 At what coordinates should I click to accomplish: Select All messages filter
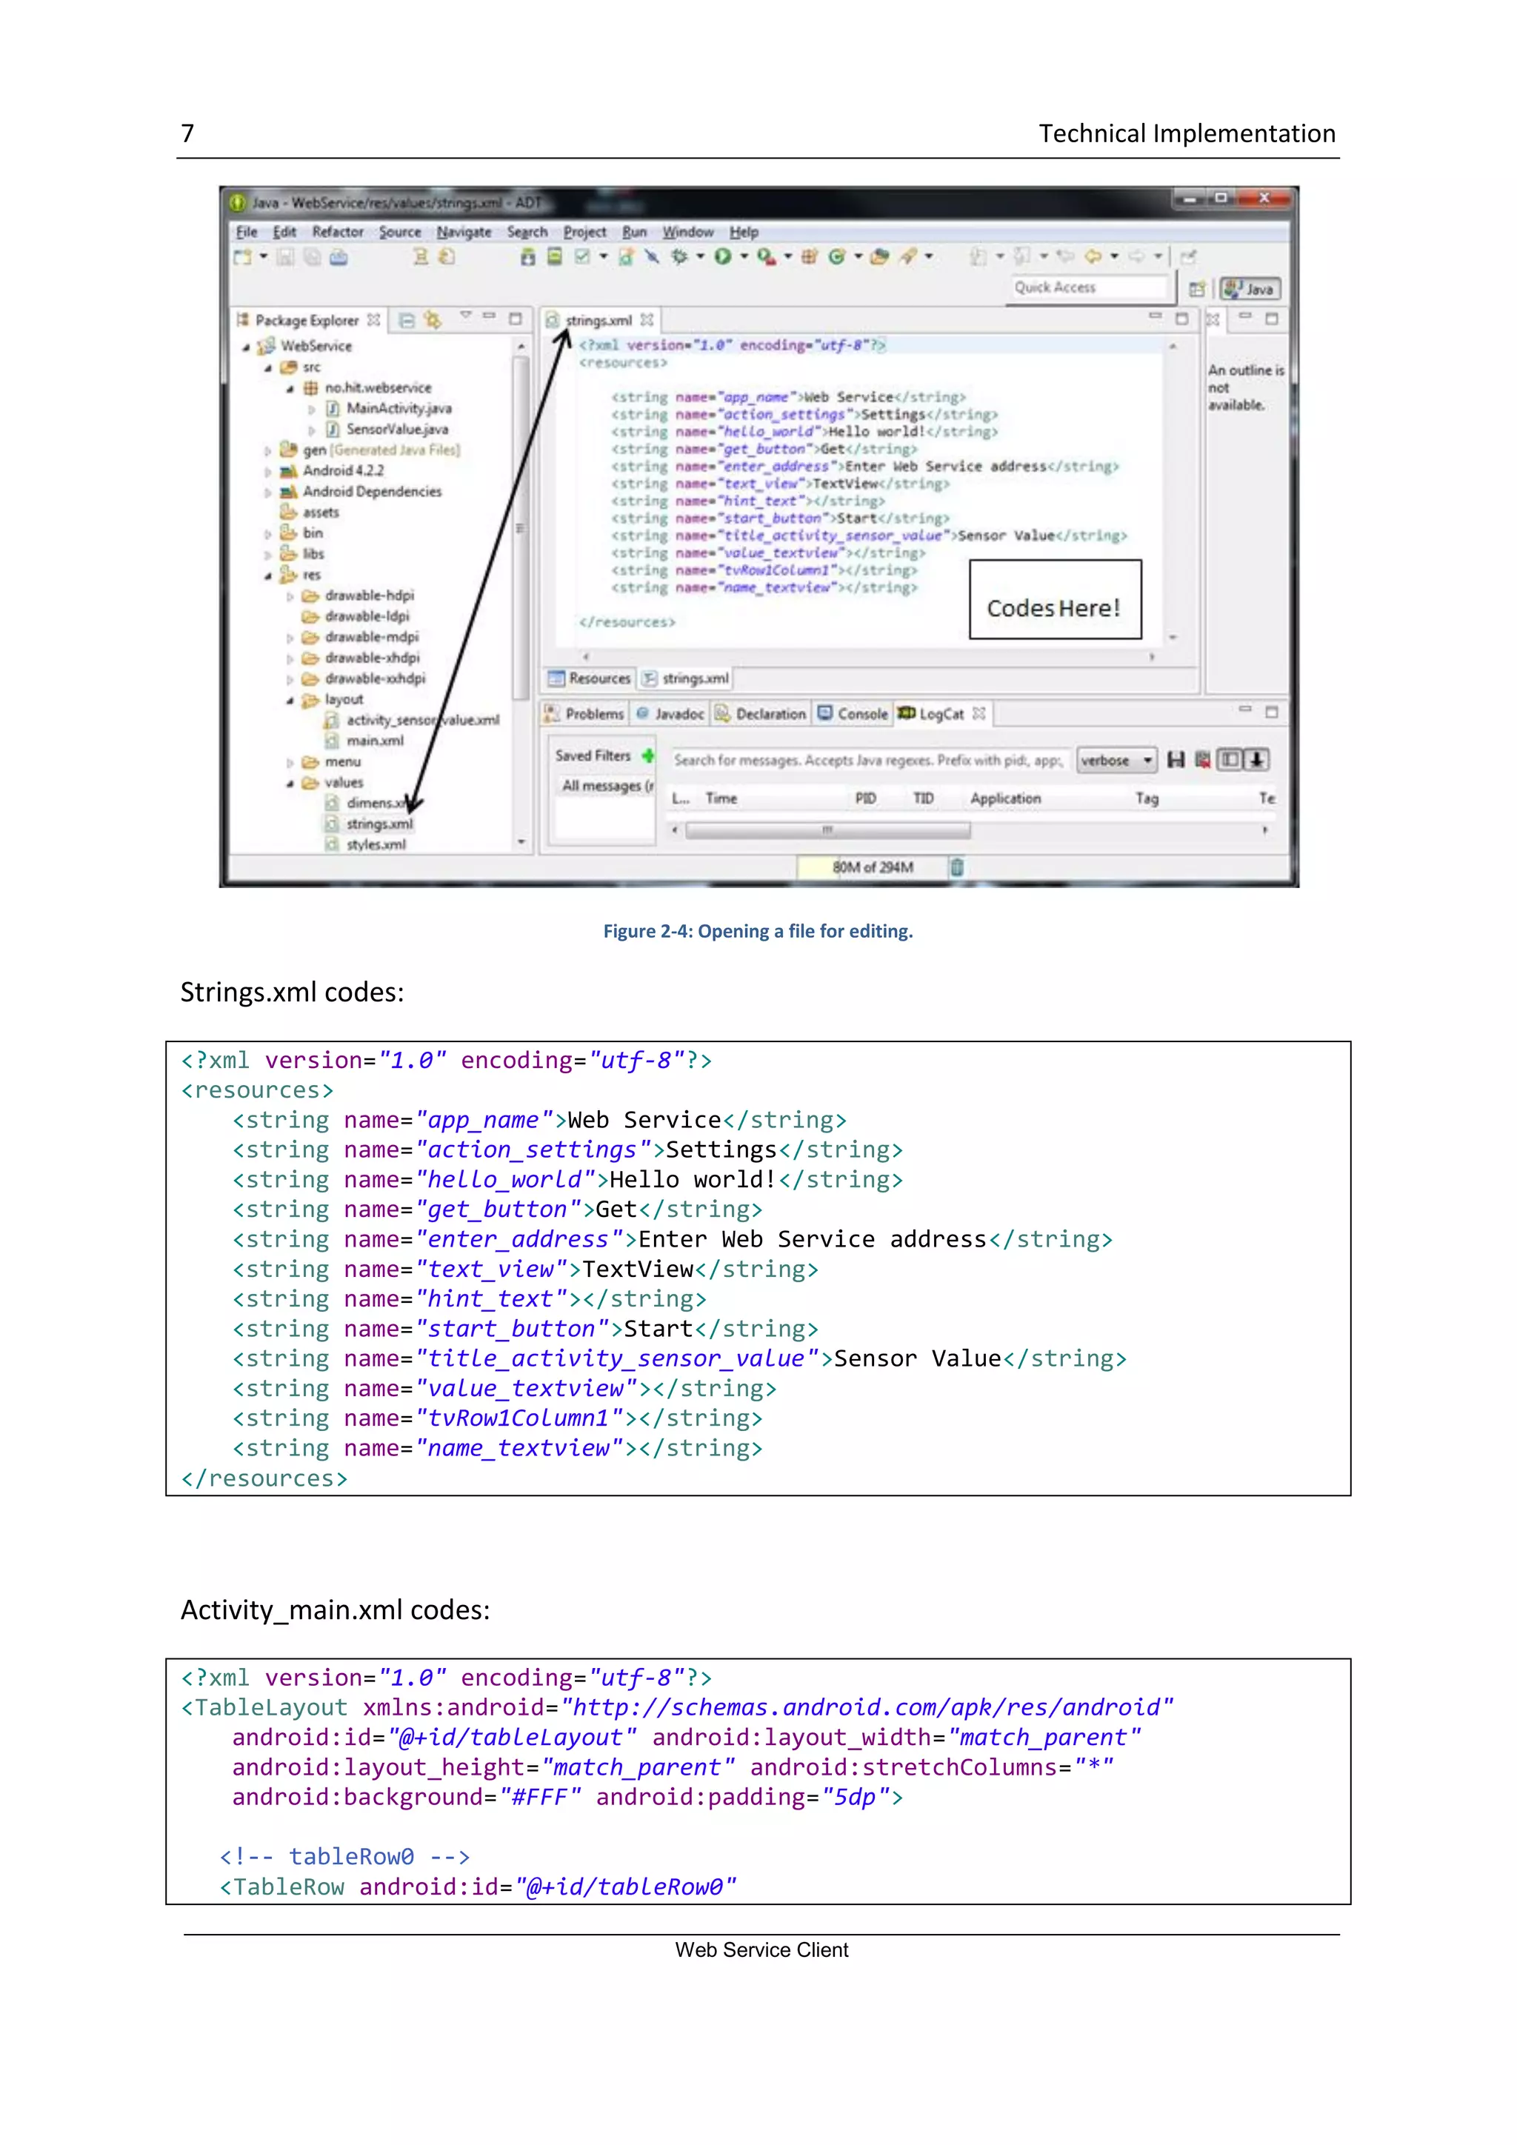(605, 787)
